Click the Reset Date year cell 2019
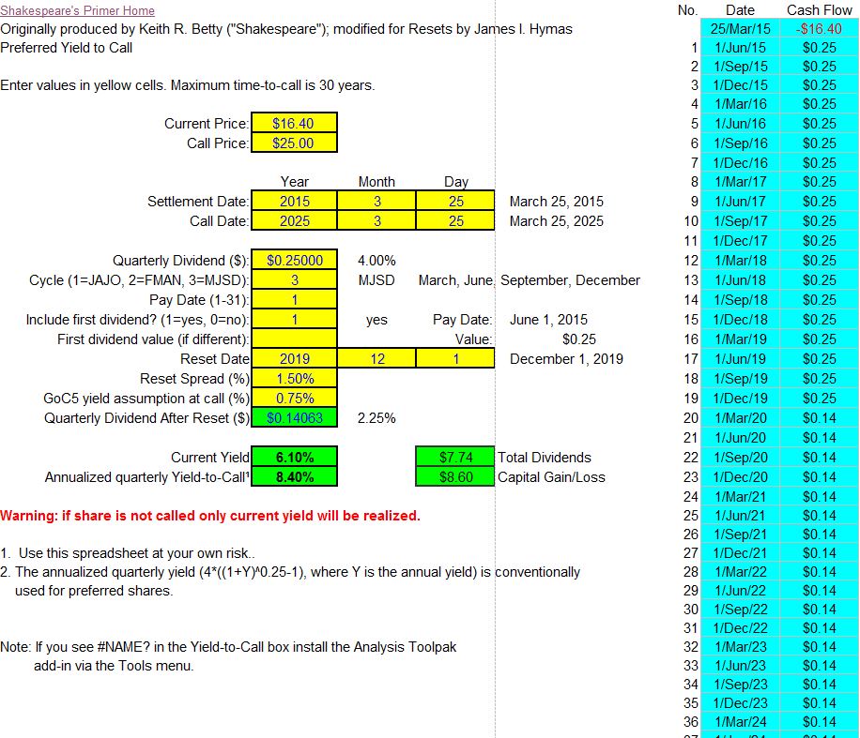Screen dimensions: 860x738 (294, 359)
